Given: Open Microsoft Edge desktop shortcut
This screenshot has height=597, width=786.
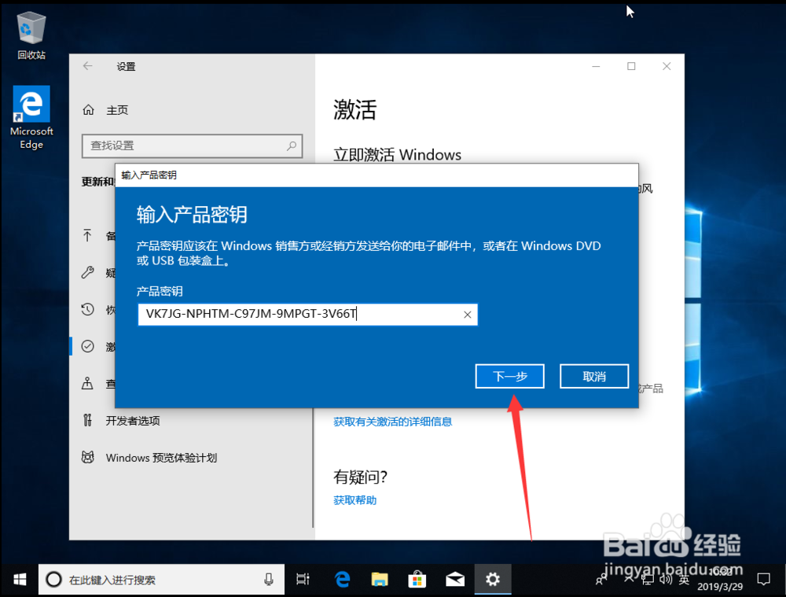Looking at the screenshot, I should coord(31,117).
